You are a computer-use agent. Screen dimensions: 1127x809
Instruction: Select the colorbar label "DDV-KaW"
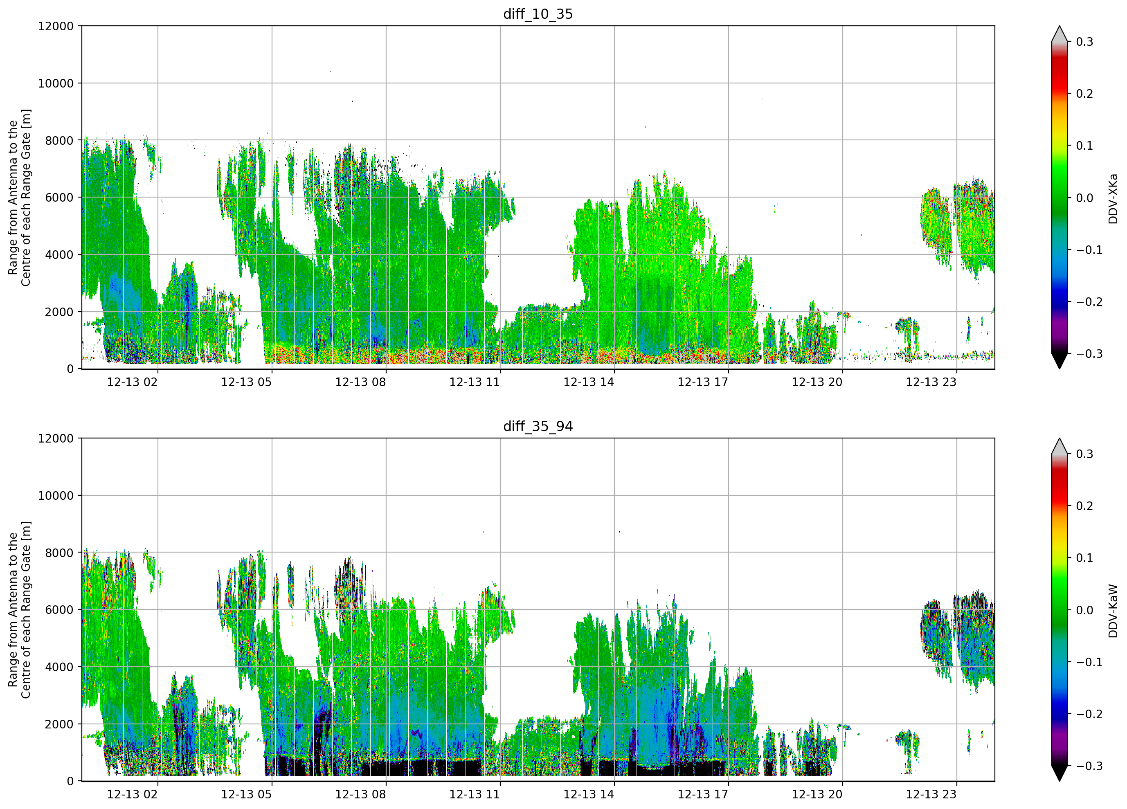click(1113, 611)
